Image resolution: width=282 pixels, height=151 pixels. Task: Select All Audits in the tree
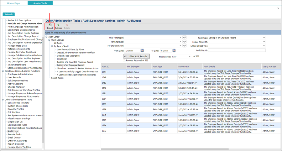point(58,43)
